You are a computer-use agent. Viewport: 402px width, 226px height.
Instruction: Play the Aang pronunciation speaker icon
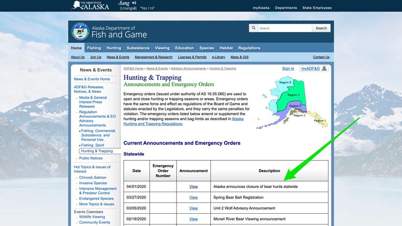[x=134, y=3]
